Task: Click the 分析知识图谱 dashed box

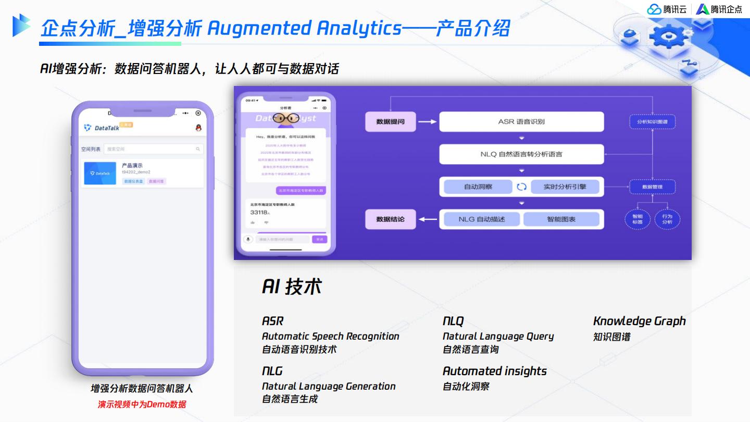Action: pyautogui.click(x=652, y=122)
